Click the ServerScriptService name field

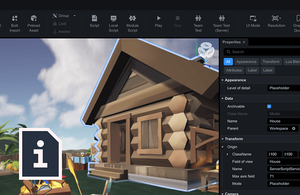coord(284,169)
